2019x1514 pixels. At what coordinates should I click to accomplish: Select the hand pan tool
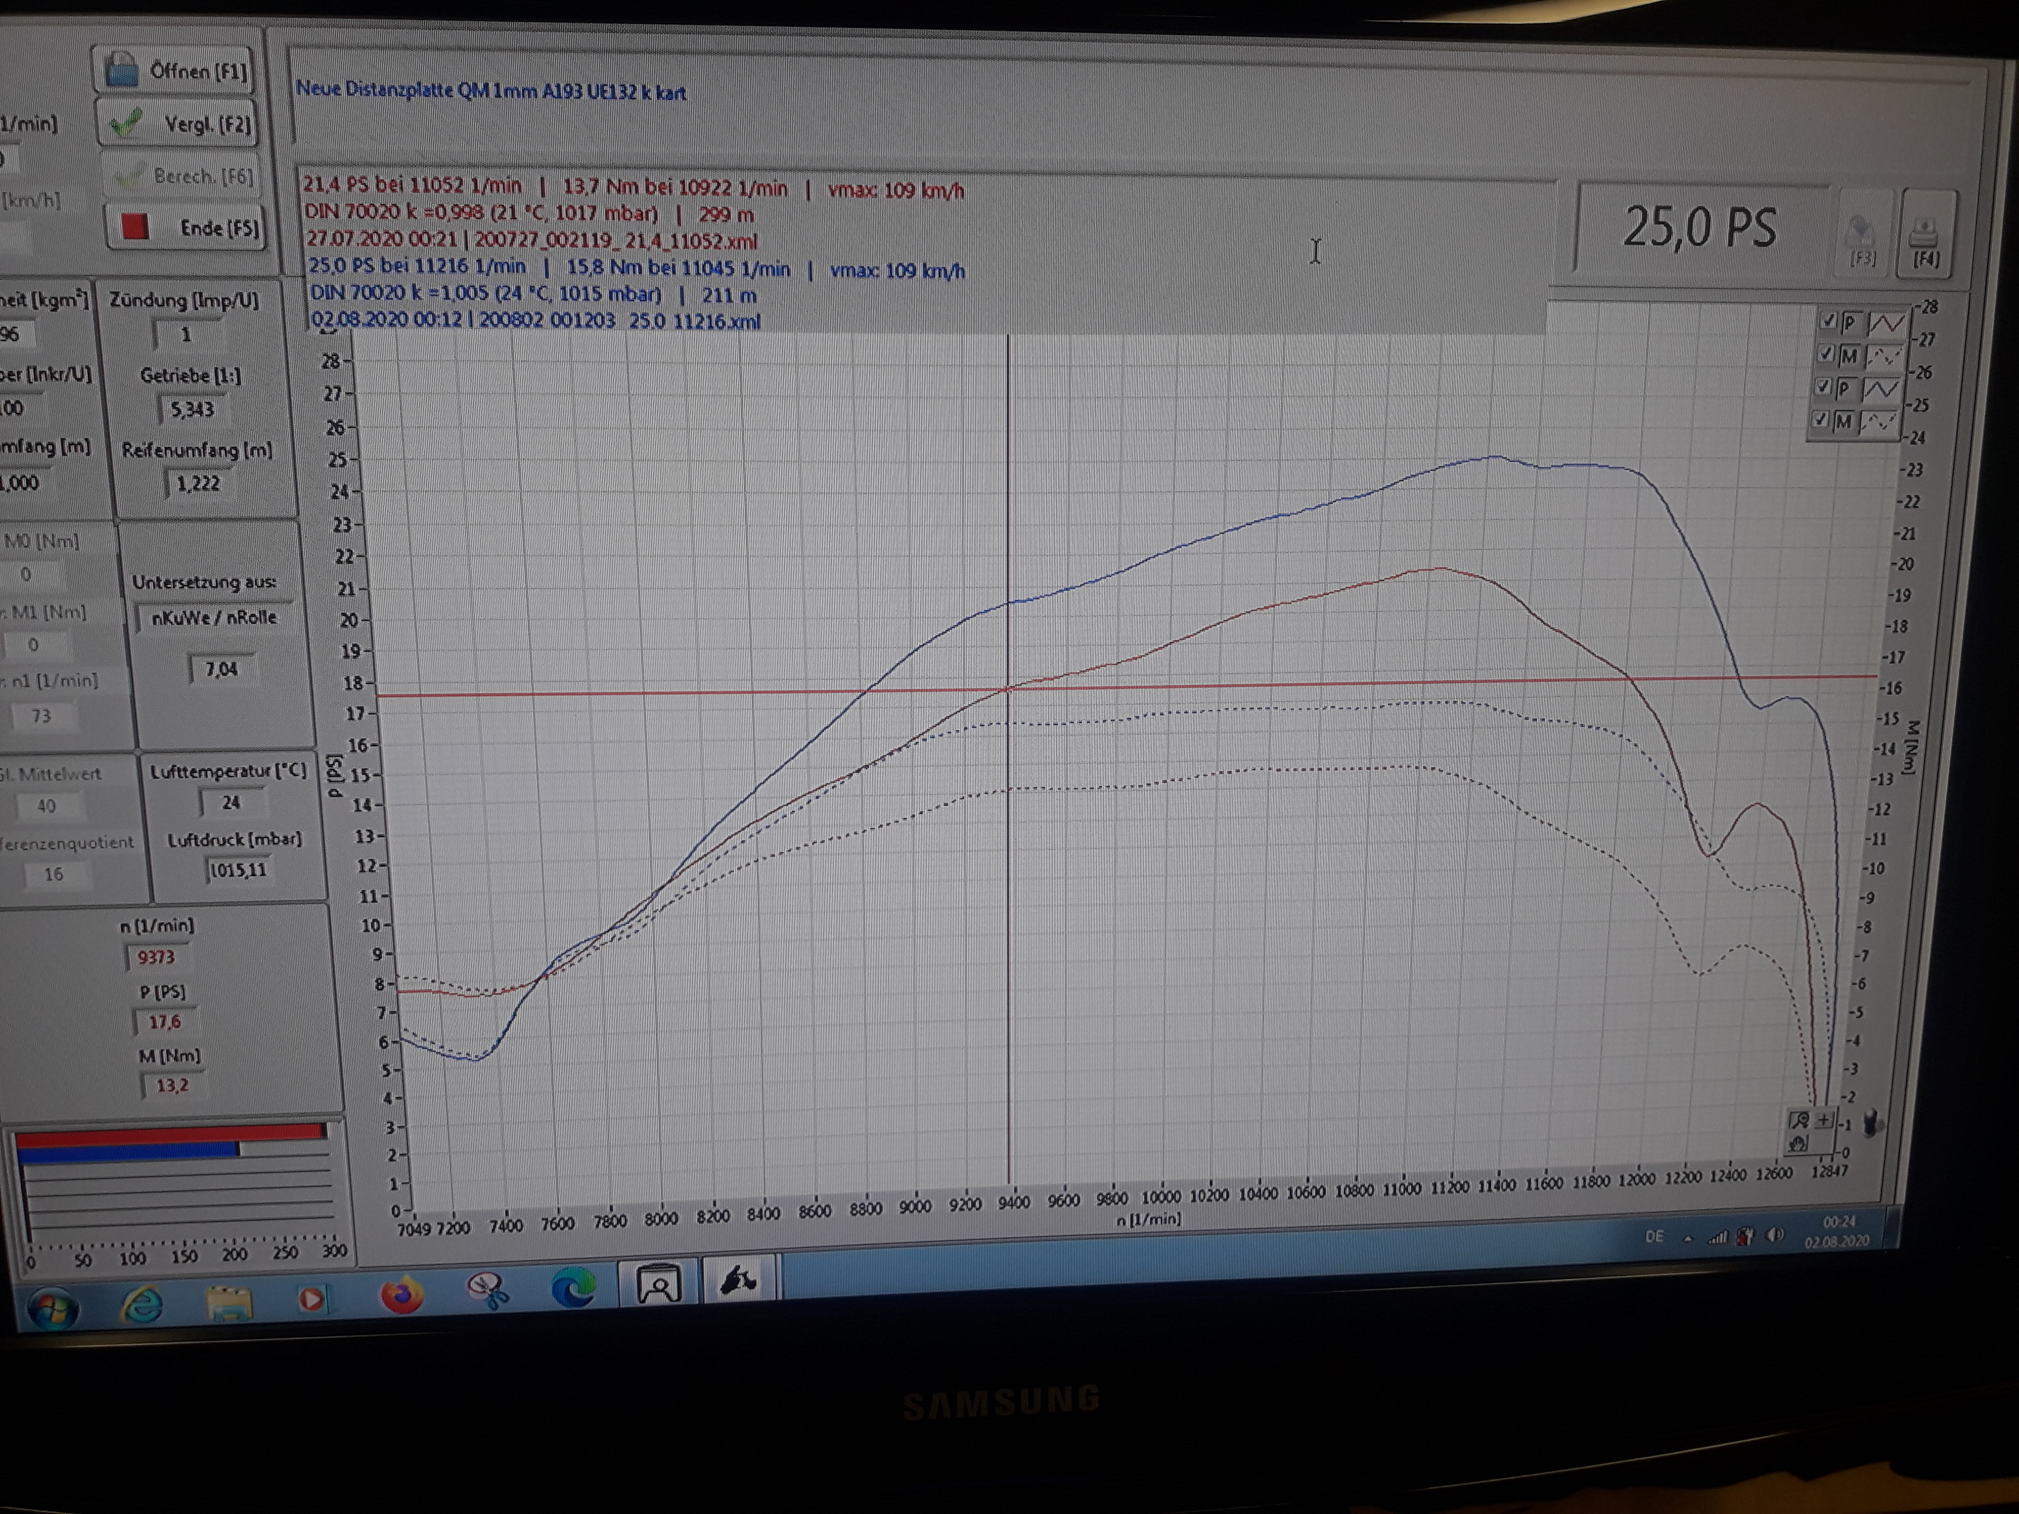pyautogui.click(x=1798, y=1144)
